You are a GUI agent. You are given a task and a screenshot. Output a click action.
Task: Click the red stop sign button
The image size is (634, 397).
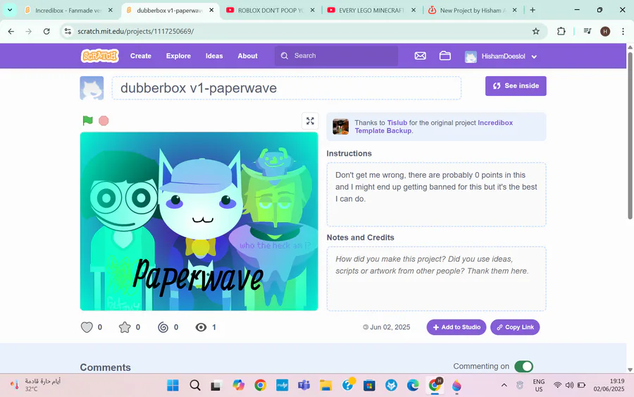(x=104, y=121)
